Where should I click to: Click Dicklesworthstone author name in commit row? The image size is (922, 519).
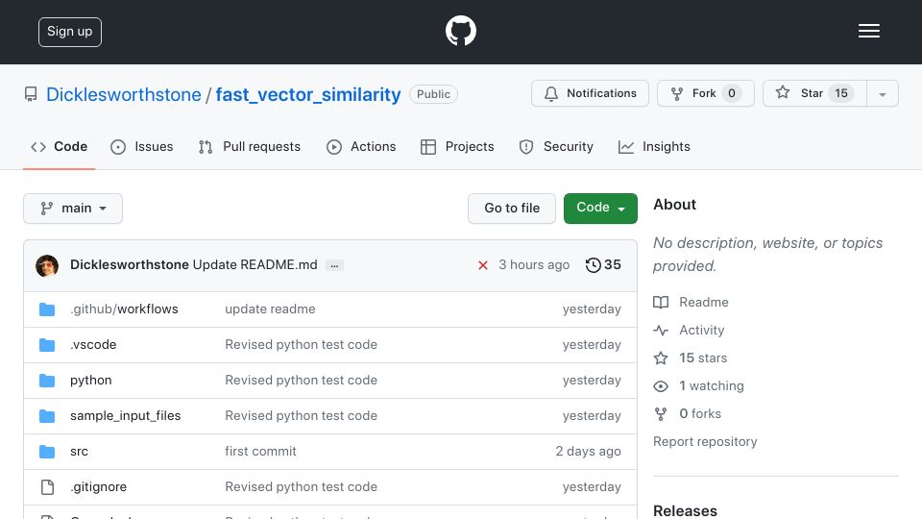pyautogui.click(x=130, y=265)
